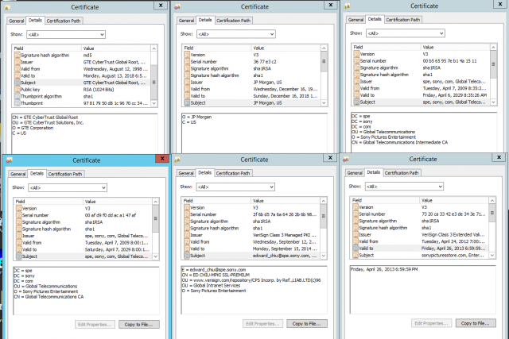This screenshot has height=339, width=509.
Task: Click field icon beside Public key row
Action: (x=17, y=90)
